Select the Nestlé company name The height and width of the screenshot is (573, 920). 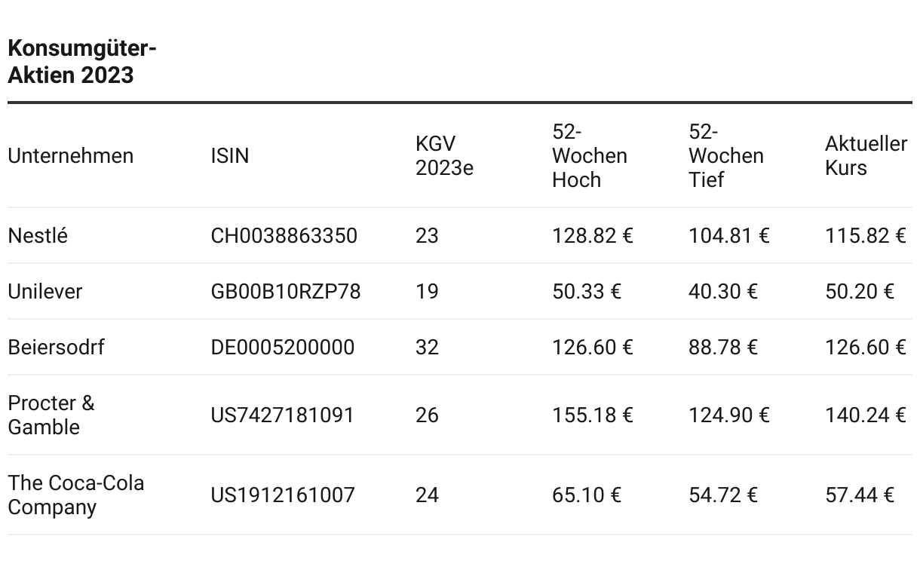(x=38, y=236)
